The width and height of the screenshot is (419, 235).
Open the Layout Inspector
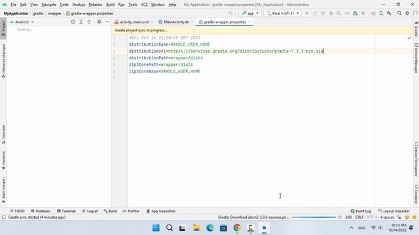(394, 211)
